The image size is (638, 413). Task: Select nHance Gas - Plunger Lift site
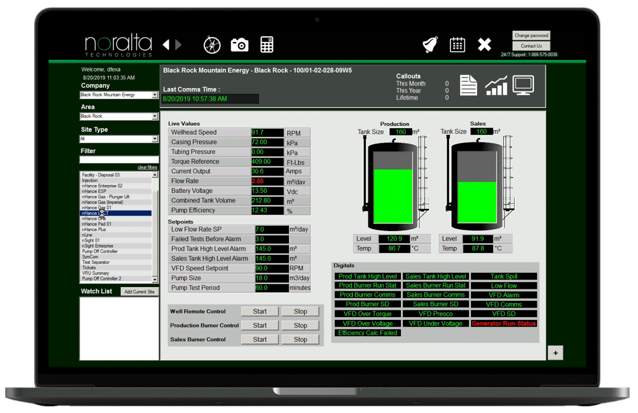(116, 197)
